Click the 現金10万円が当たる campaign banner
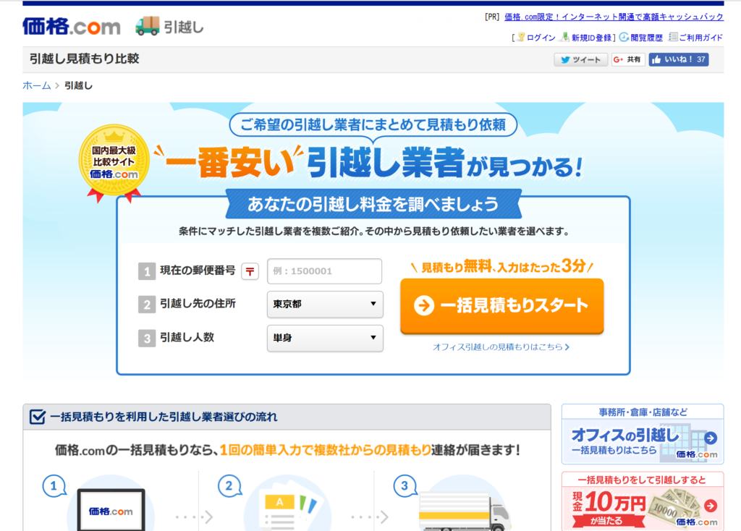The height and width of the screenshot is (531, 741). 643,501
